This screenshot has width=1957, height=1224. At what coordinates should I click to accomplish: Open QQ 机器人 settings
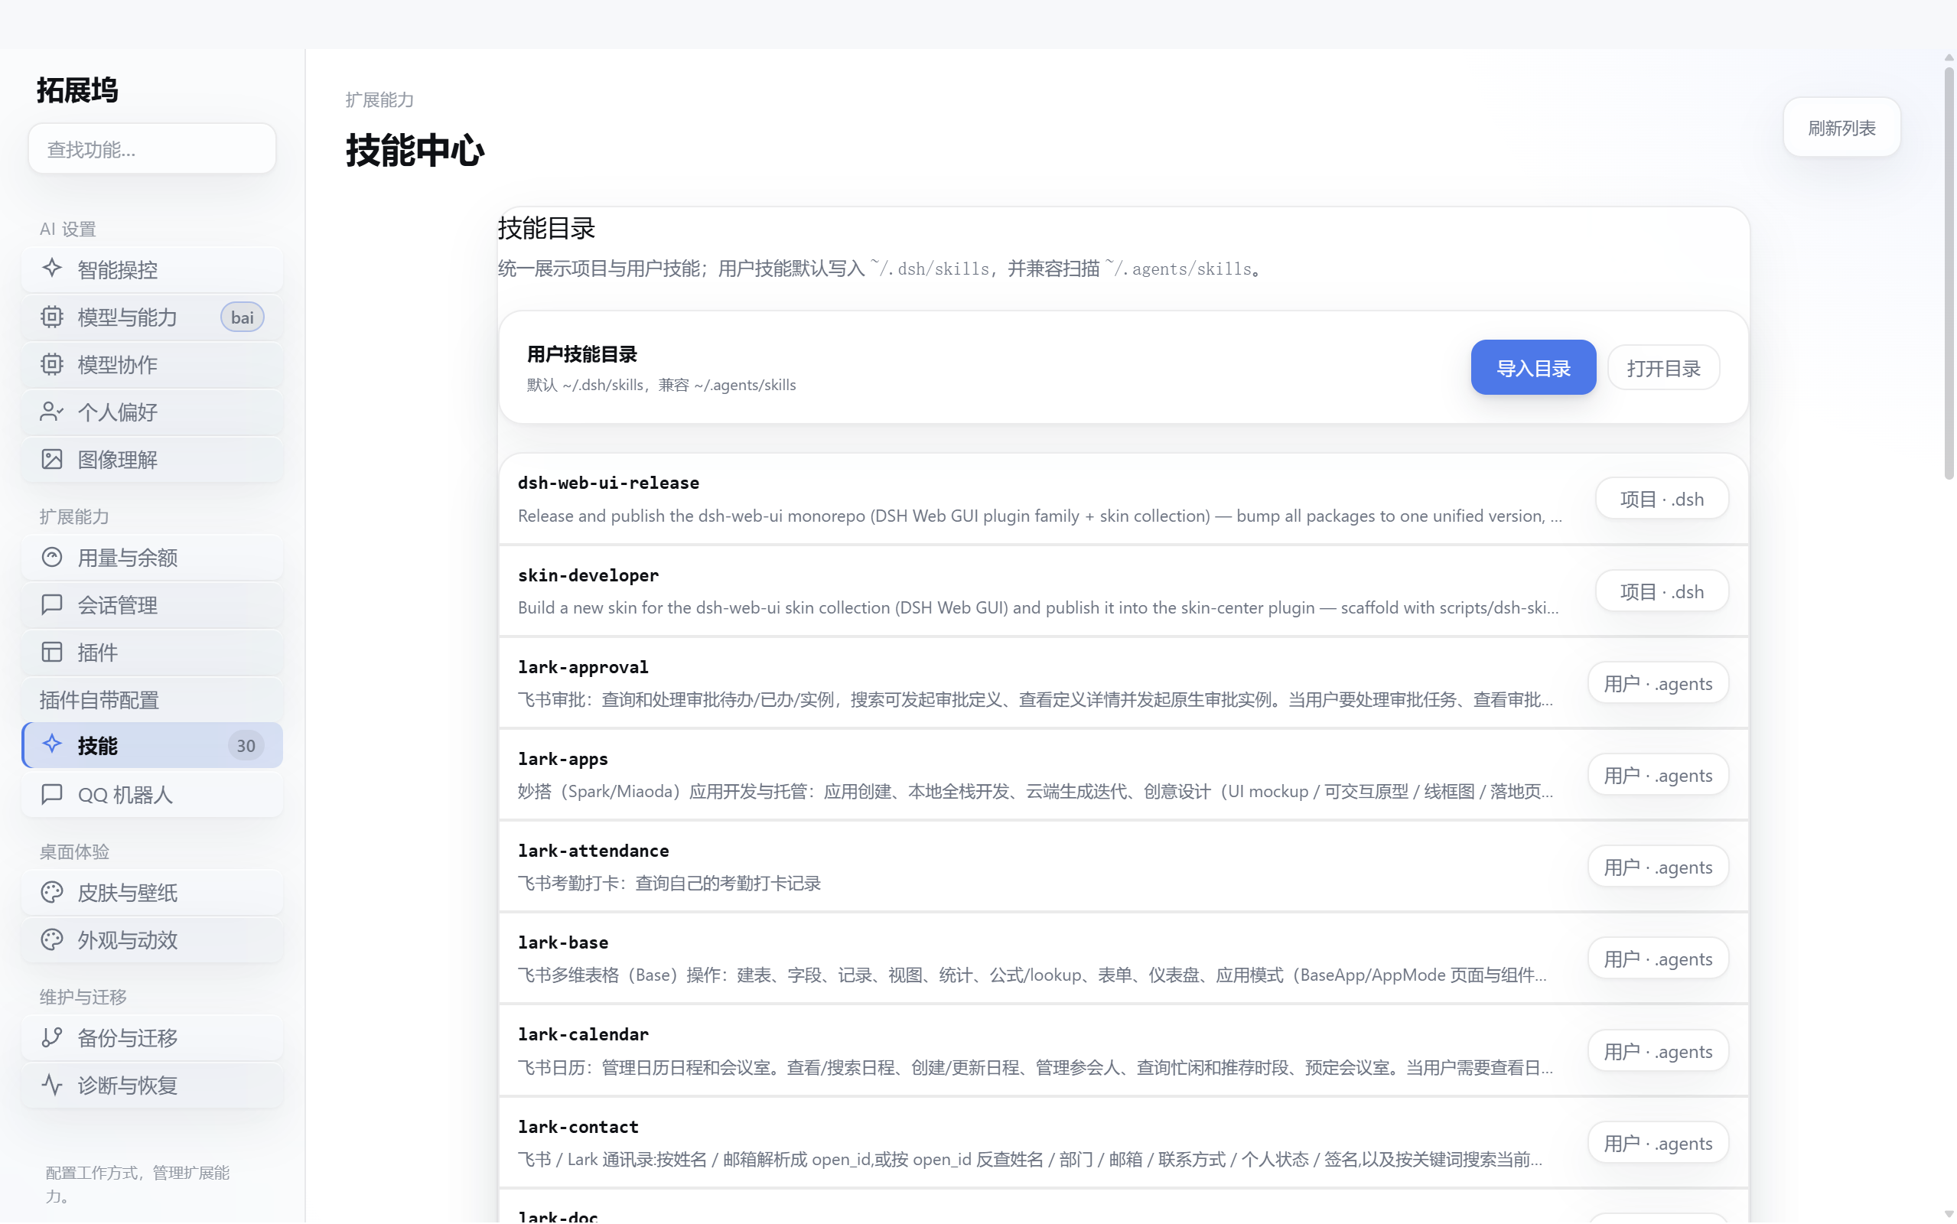click(x=152, y=794)
